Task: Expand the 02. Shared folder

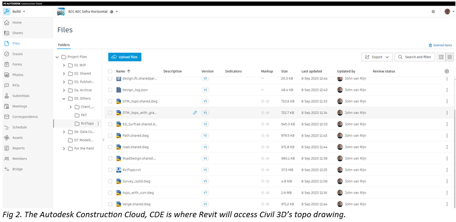Action: 64,73
